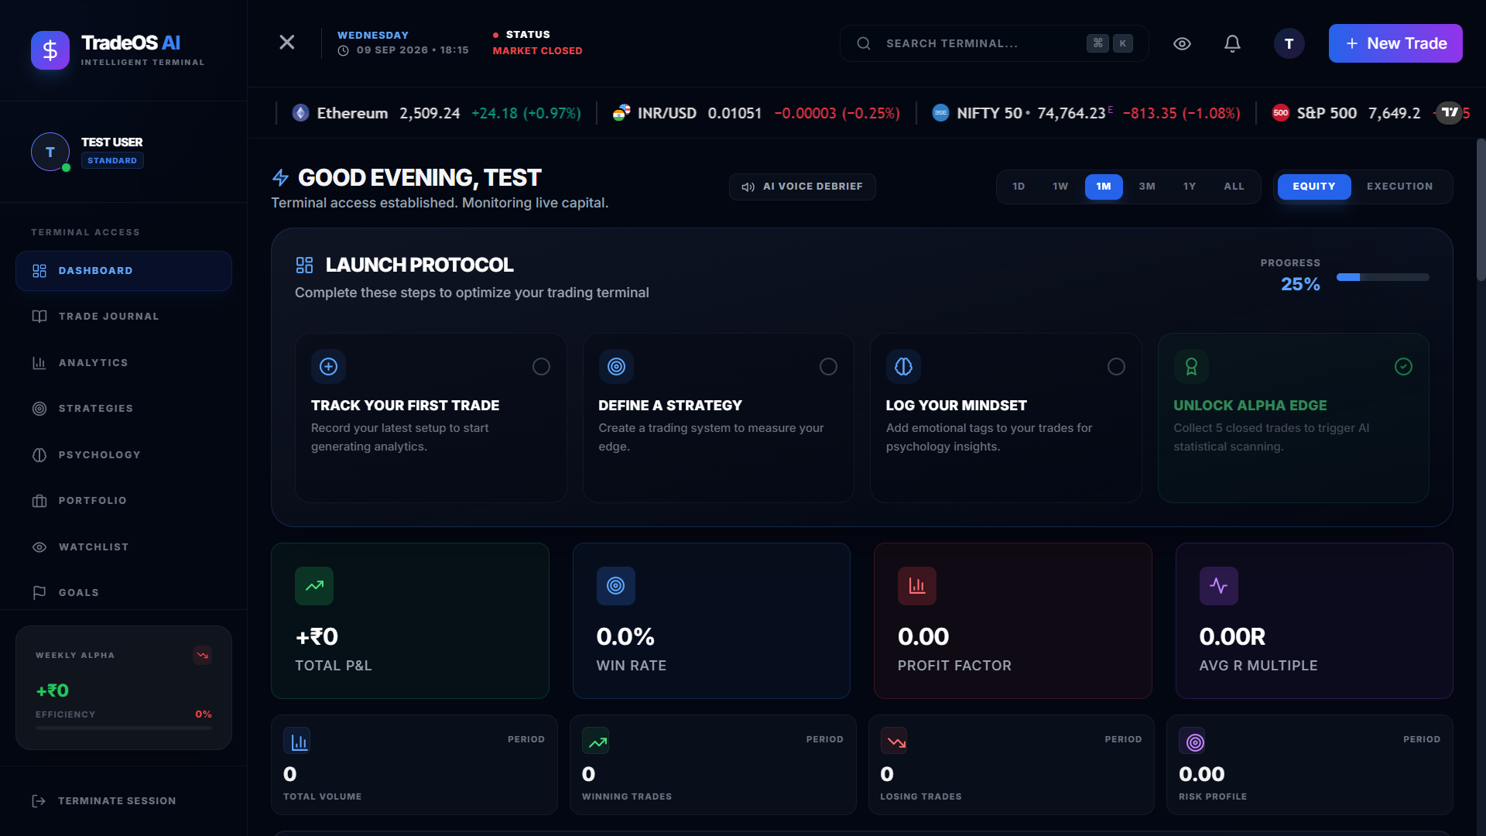Image resolution: width=1486 pixels, height=836 pixels.
Task: Click the Win Rate target icon
Action: (616, 586)
